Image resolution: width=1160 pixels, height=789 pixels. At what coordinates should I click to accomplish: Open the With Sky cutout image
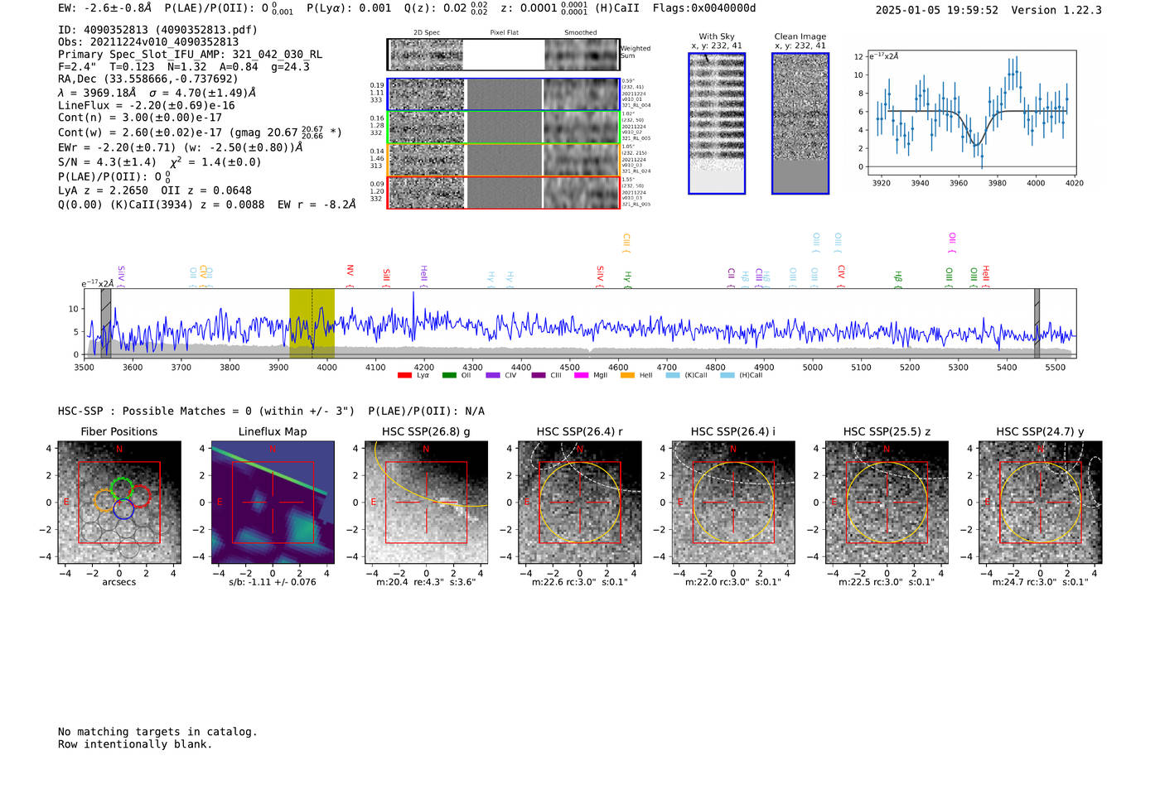tap(717, 123)
